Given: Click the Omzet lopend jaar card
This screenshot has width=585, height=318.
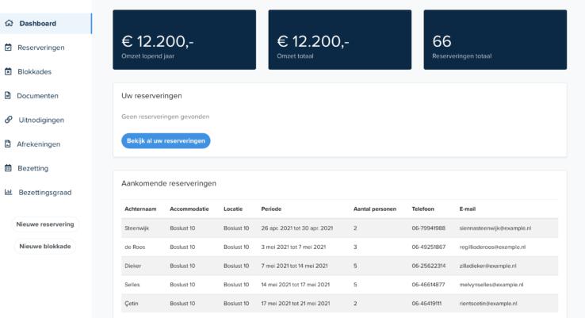Looking at the screenshot, I should [185, 40].
